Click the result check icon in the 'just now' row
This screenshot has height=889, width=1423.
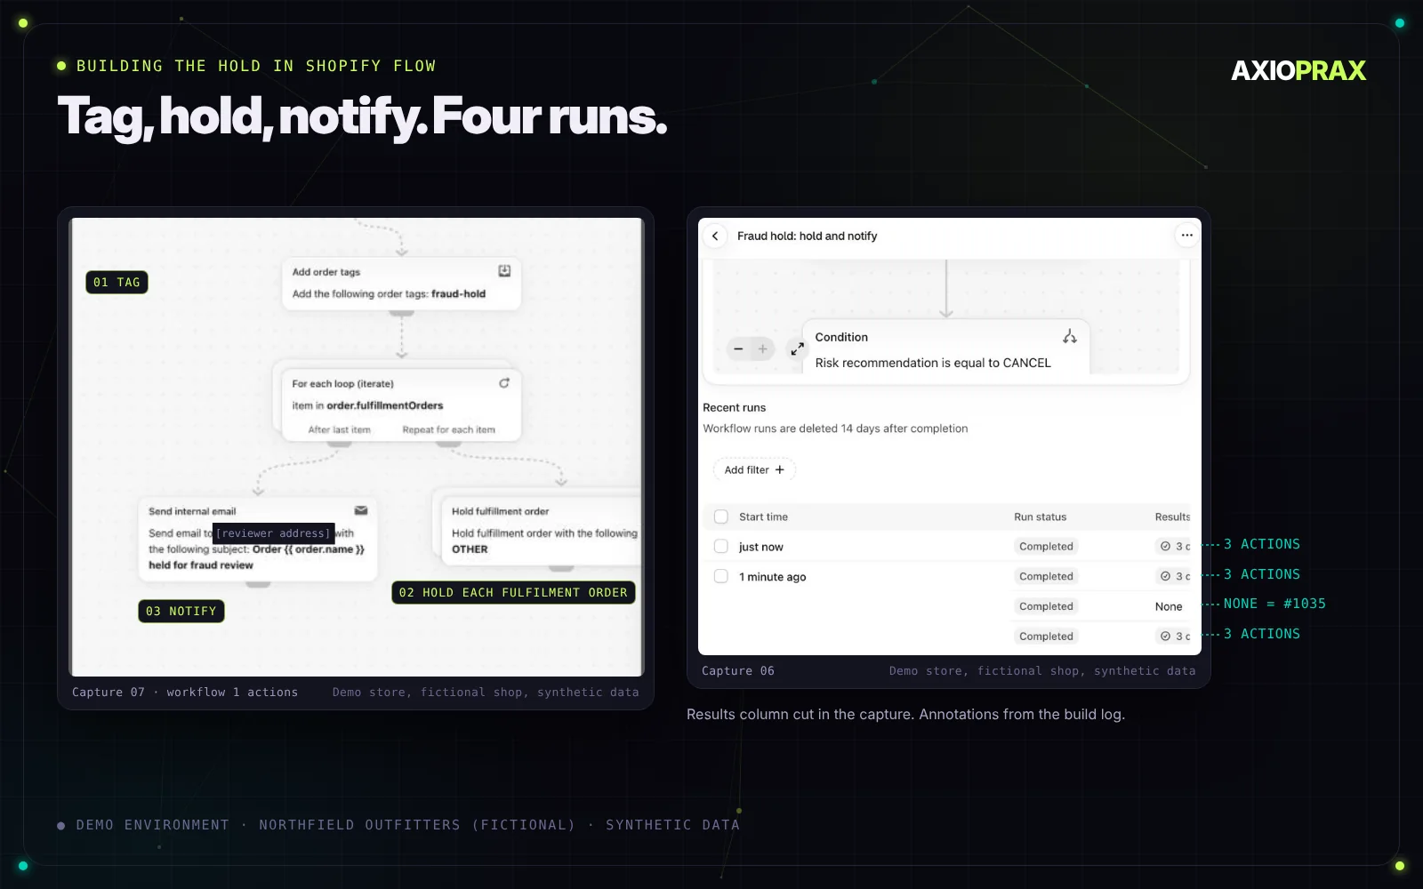coord(1165,547)
